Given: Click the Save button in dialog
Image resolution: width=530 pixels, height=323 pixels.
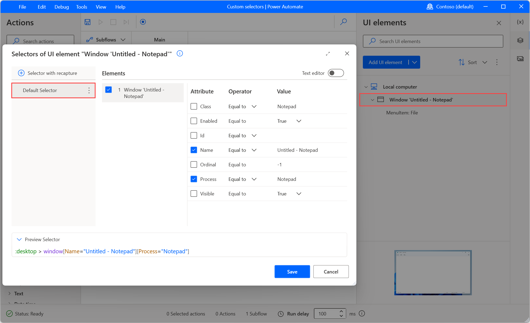Looking at the screenshot, I should (x=292, y=272).
